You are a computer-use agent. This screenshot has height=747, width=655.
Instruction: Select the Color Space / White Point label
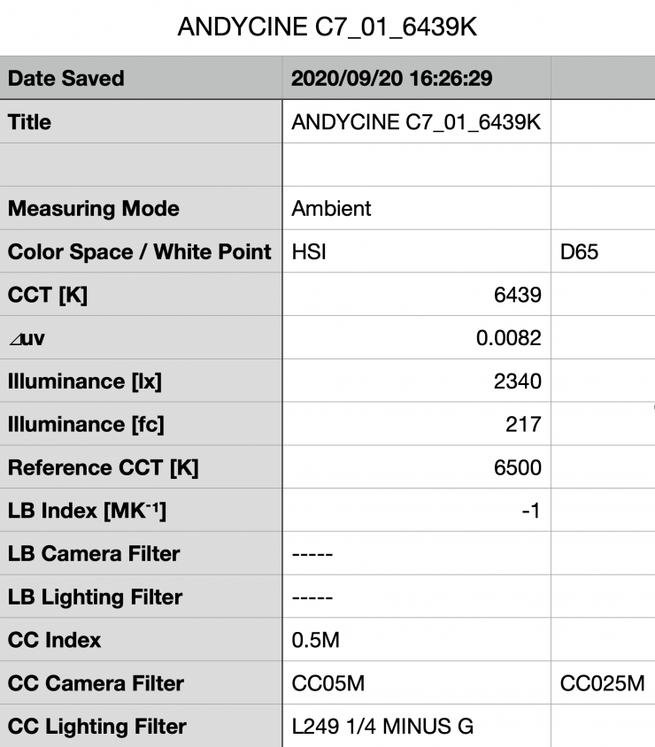click(140, 252)
